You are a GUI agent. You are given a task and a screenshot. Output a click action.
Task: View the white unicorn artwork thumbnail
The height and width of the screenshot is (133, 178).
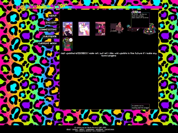84,29
